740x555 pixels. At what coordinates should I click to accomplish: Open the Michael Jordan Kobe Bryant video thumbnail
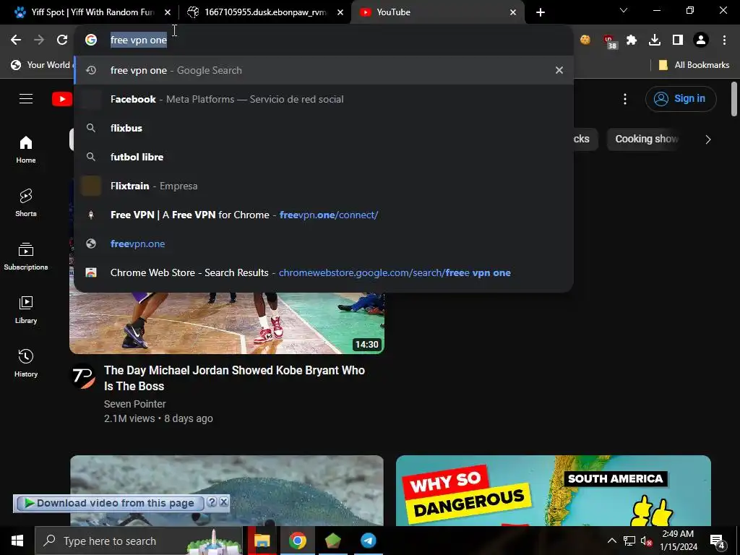(x=227, y=323)
